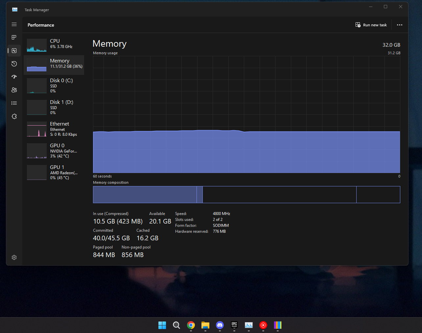Viewport: 422px width, 333px height.
Task: Open taskbar Search
Action: tap(176, 325)
